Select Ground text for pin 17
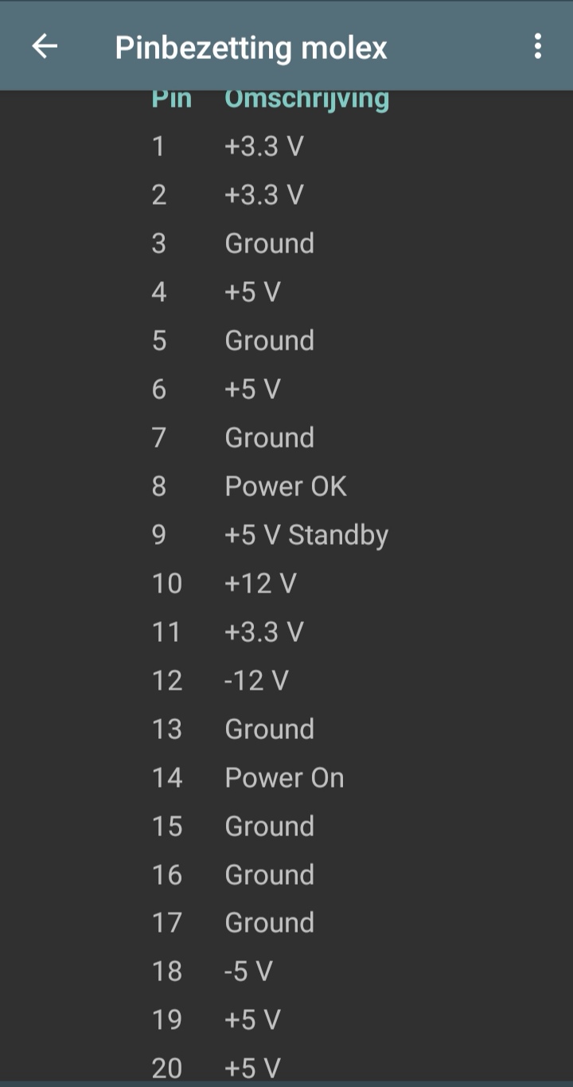The height and width of the screenshot is (1087, 573). [269, 923]
